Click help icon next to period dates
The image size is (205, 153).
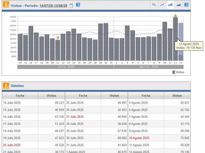pos(78,5)
